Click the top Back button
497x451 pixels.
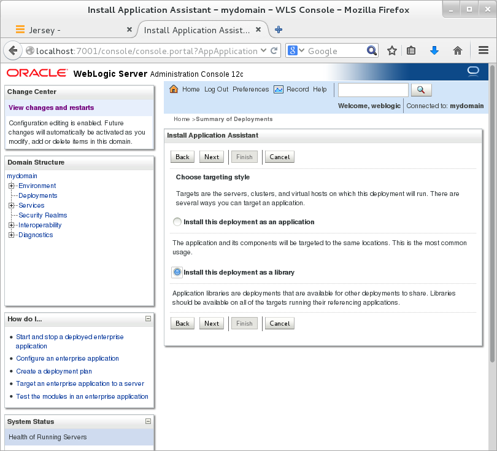click(182, 157)
